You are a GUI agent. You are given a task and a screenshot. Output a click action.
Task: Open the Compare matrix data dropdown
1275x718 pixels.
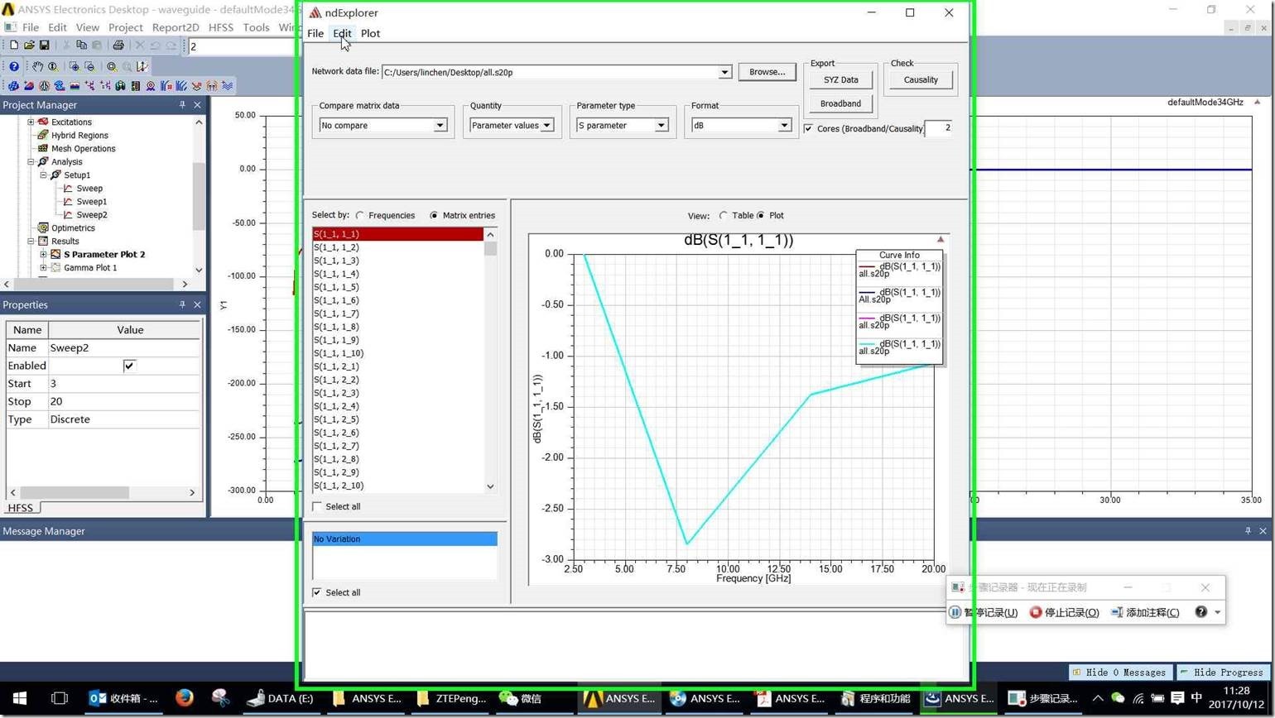[440, 126]
